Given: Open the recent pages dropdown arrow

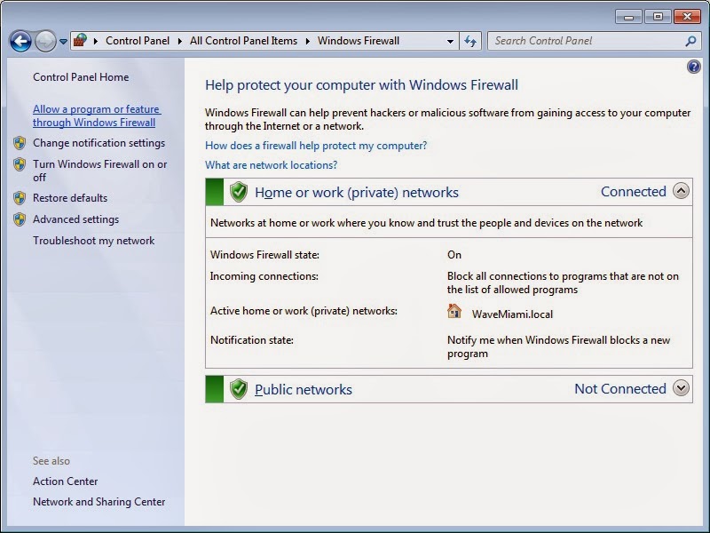Looking at the screenshot, I should tap(63, 41).
